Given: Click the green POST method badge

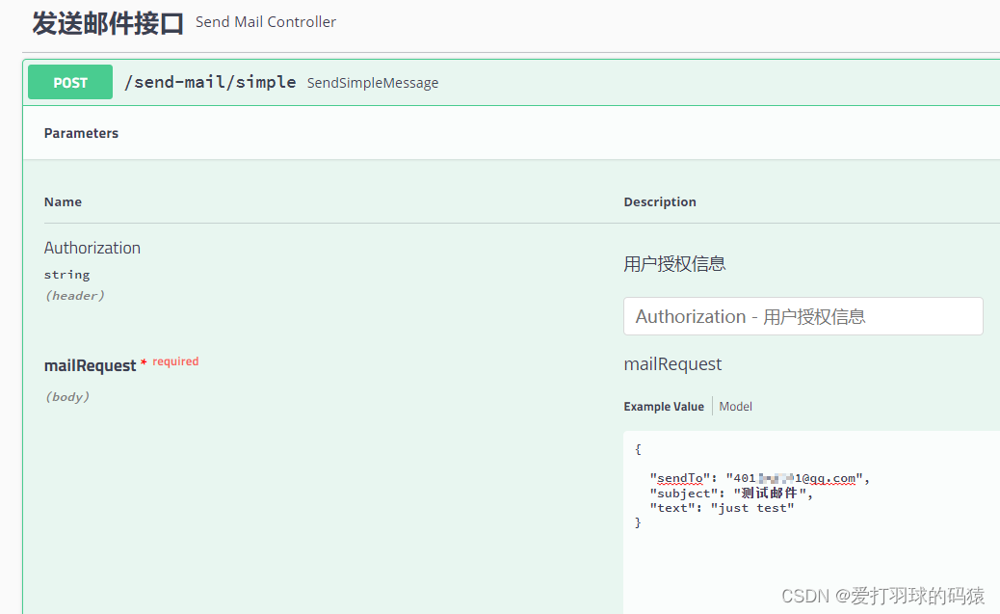Looking at the screenshot, I should (70, 83).
